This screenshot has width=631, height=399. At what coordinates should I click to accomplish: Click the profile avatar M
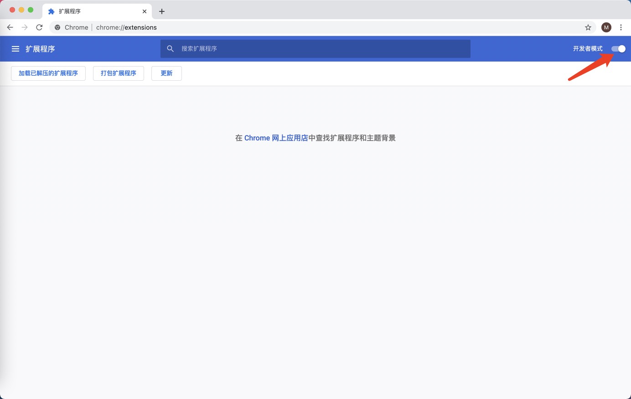[x=606, y=27]
